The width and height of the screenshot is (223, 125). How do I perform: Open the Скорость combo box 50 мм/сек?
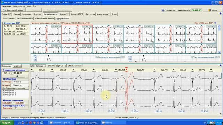pyautogui.click(x=20, y=85)
